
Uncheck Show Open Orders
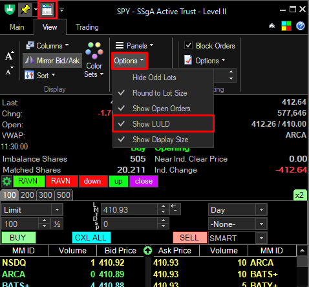point(163,109)
